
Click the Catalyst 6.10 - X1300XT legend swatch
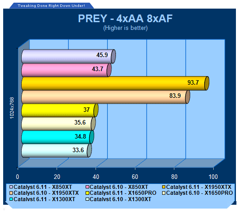[x=87, y=199]
